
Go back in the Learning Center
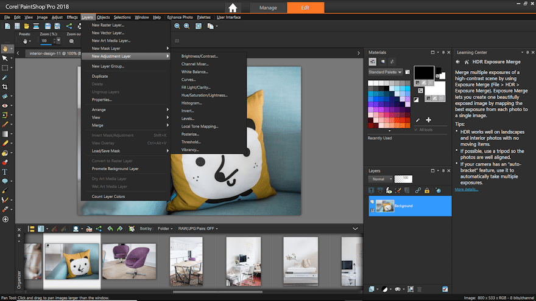(x=457, y=61)
